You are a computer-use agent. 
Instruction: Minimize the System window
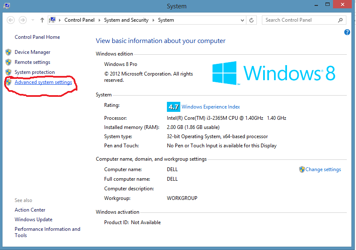point(316,5)
